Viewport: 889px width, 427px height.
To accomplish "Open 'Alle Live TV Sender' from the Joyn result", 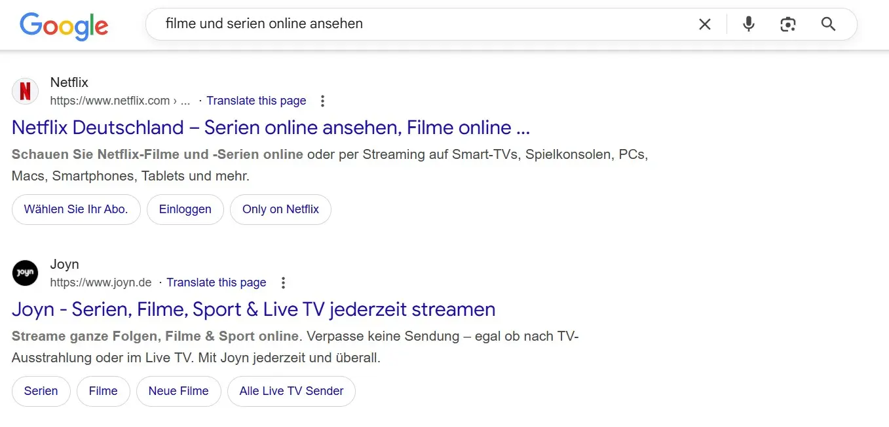I will [x=291, y=391].
